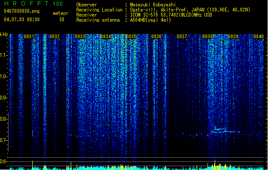Click the 0.7 kHz axis label
The image size is (268, 170).
(4, 140)
